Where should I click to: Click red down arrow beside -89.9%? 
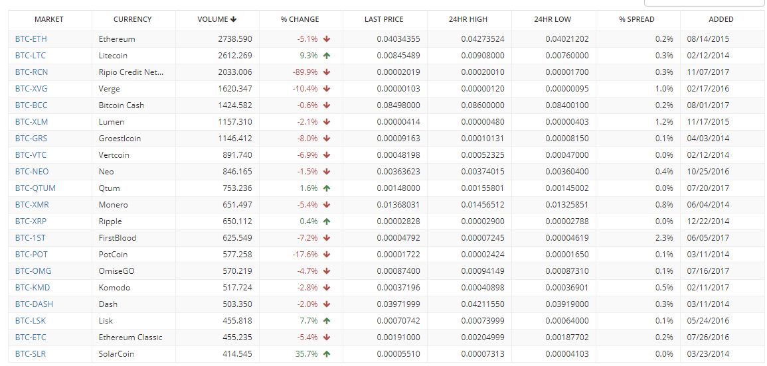coord(327,72)
